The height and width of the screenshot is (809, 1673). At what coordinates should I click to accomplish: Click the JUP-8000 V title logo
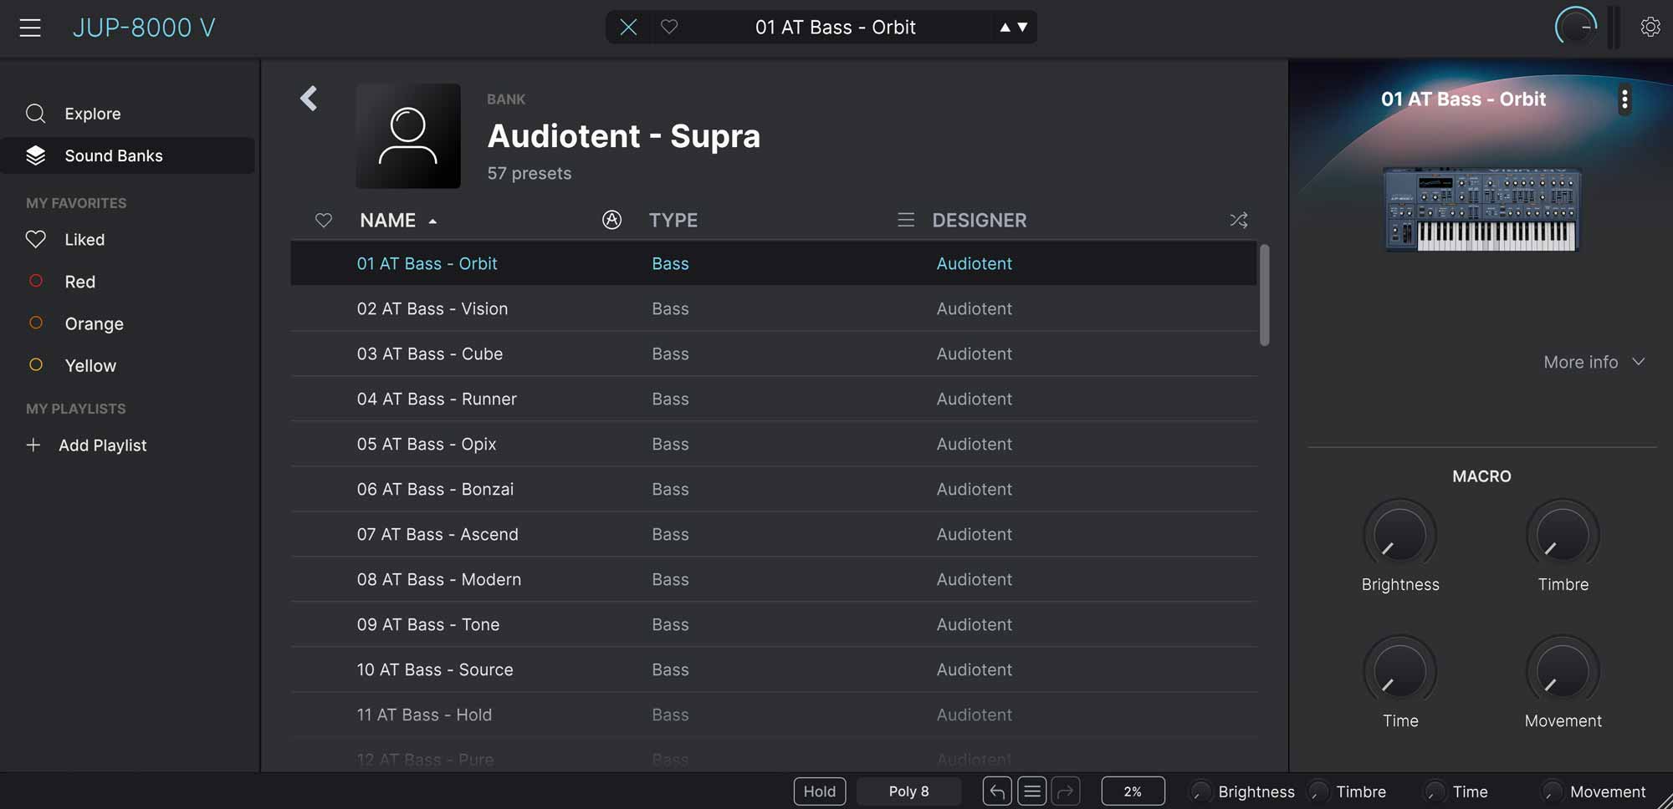coord(144,28)
